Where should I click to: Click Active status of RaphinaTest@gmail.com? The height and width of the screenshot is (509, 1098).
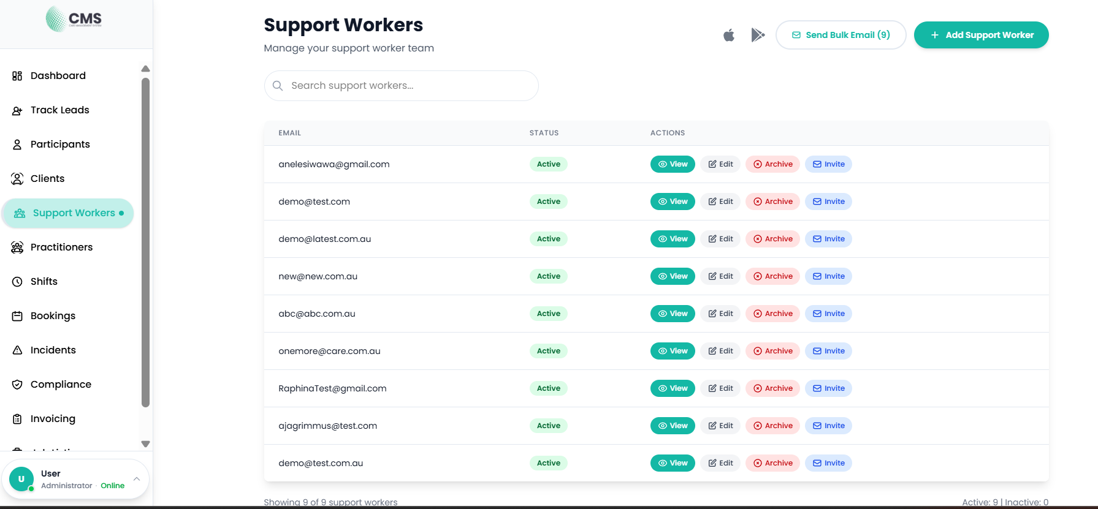pyautogui.click(x=549, y=388)
